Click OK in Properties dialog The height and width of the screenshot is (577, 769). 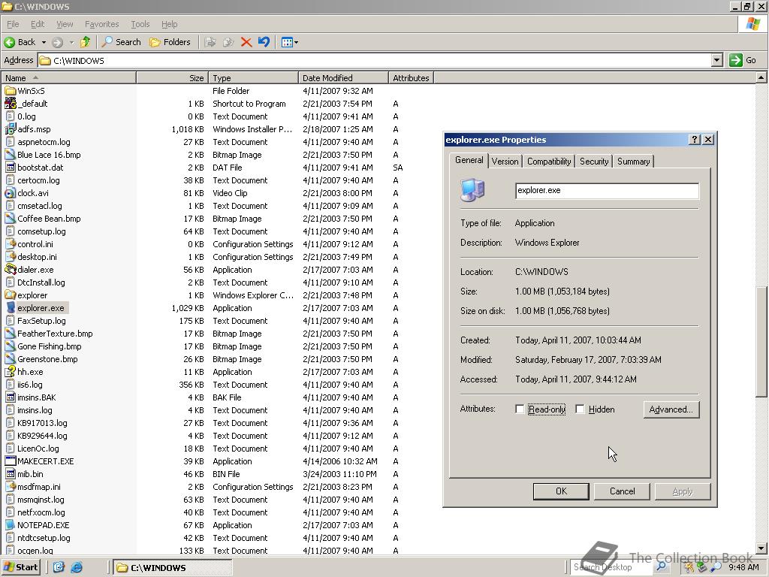561,491
